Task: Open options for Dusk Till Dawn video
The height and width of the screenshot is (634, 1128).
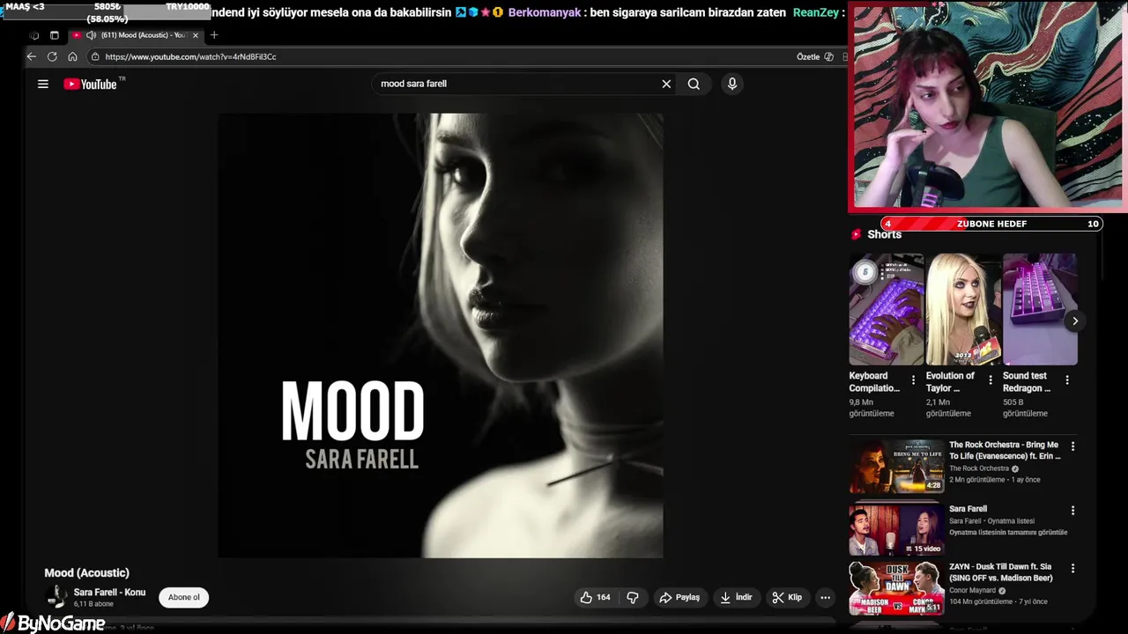Action: click(x=1072, y=569)
